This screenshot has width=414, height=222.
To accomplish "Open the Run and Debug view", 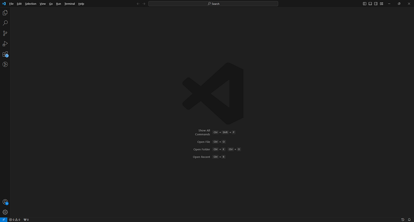I will [x=5, y=44].
